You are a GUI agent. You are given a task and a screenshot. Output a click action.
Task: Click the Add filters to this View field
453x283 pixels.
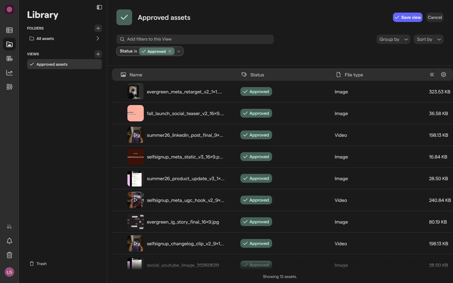(x=195, y=39)
